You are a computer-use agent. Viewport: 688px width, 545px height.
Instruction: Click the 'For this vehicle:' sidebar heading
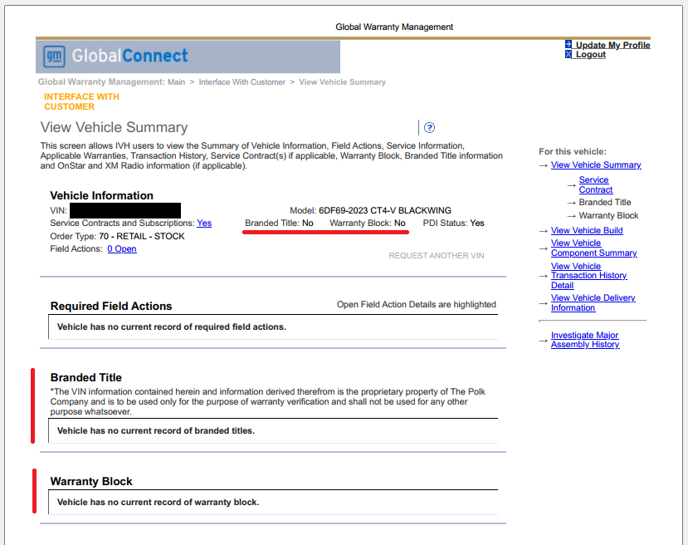pyautogui.click(x=572, y=151)
